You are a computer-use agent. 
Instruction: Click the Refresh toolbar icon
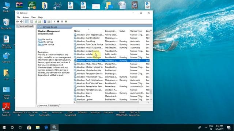(x=36, y=21)
